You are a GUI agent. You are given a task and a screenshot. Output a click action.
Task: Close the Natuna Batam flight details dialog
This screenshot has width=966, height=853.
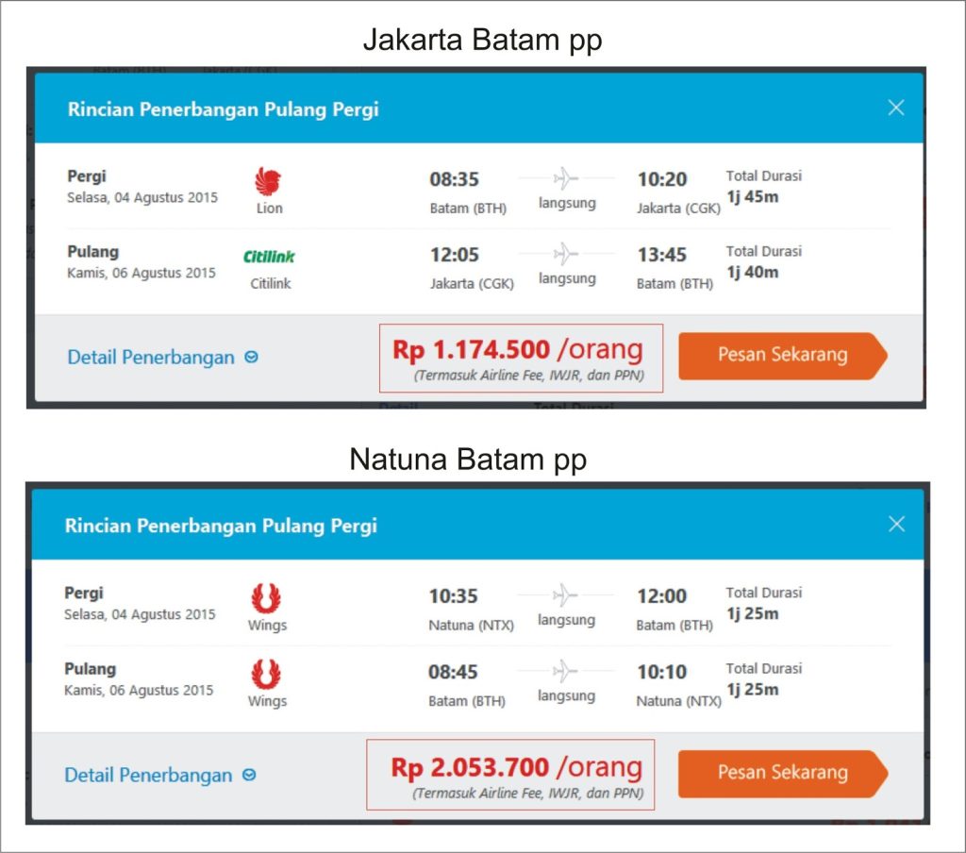click(x=896, y=524)
